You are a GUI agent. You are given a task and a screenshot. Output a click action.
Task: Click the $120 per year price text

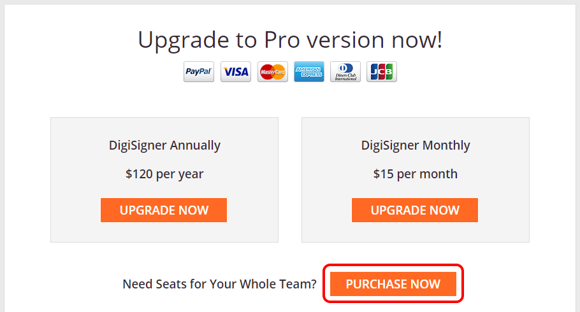(x=164, y=174)
